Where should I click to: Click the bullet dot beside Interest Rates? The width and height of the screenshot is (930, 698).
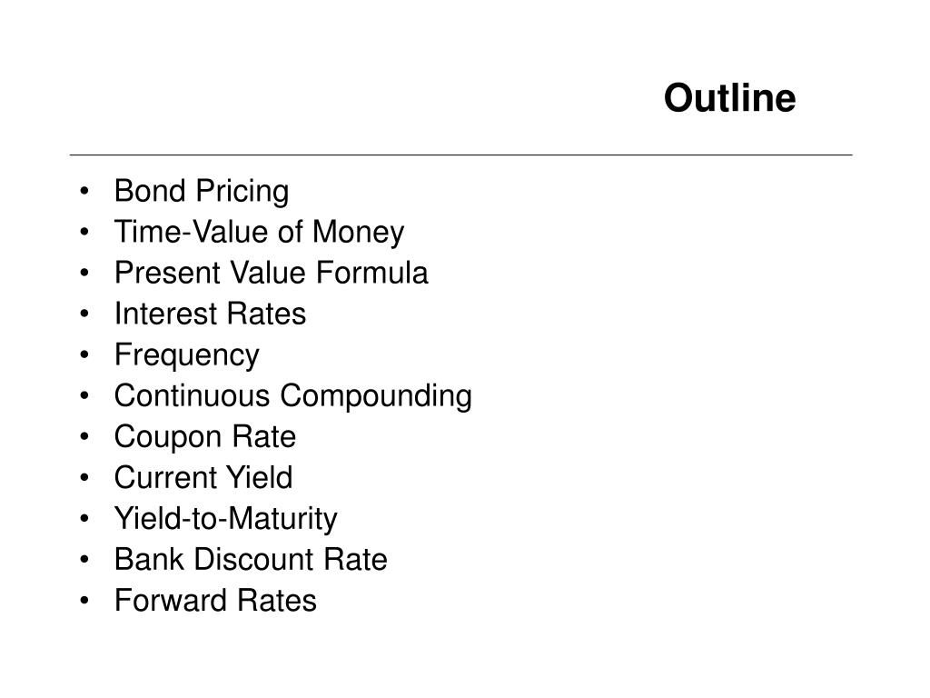click(x=84, y=314)
